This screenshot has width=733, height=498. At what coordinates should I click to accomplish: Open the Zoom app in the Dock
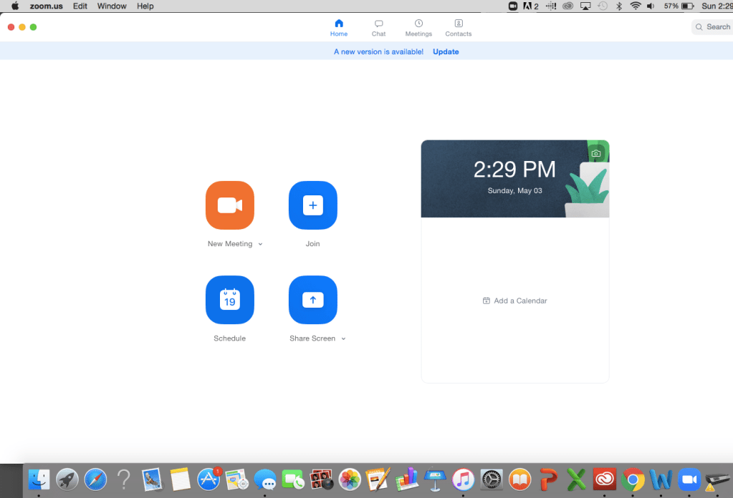[x=689, y=479]
